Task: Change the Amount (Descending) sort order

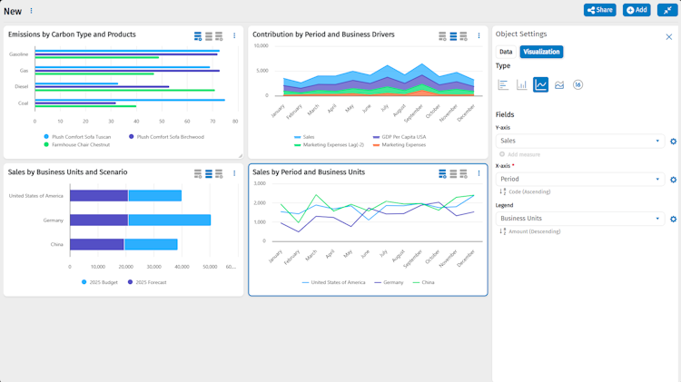Action: (530, 231)
